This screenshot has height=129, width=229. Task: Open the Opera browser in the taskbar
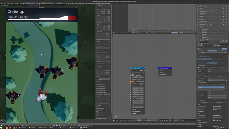pos(10,128)
